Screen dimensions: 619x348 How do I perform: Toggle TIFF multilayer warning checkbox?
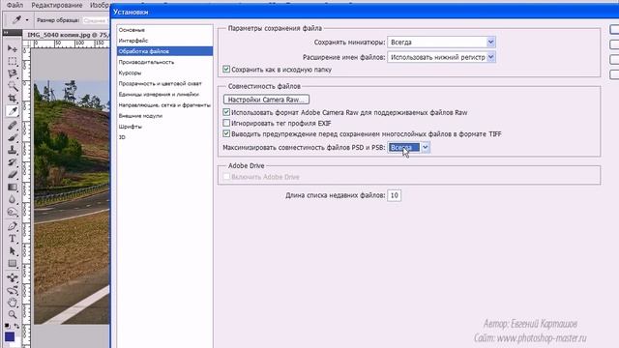[x=226, y=133]
